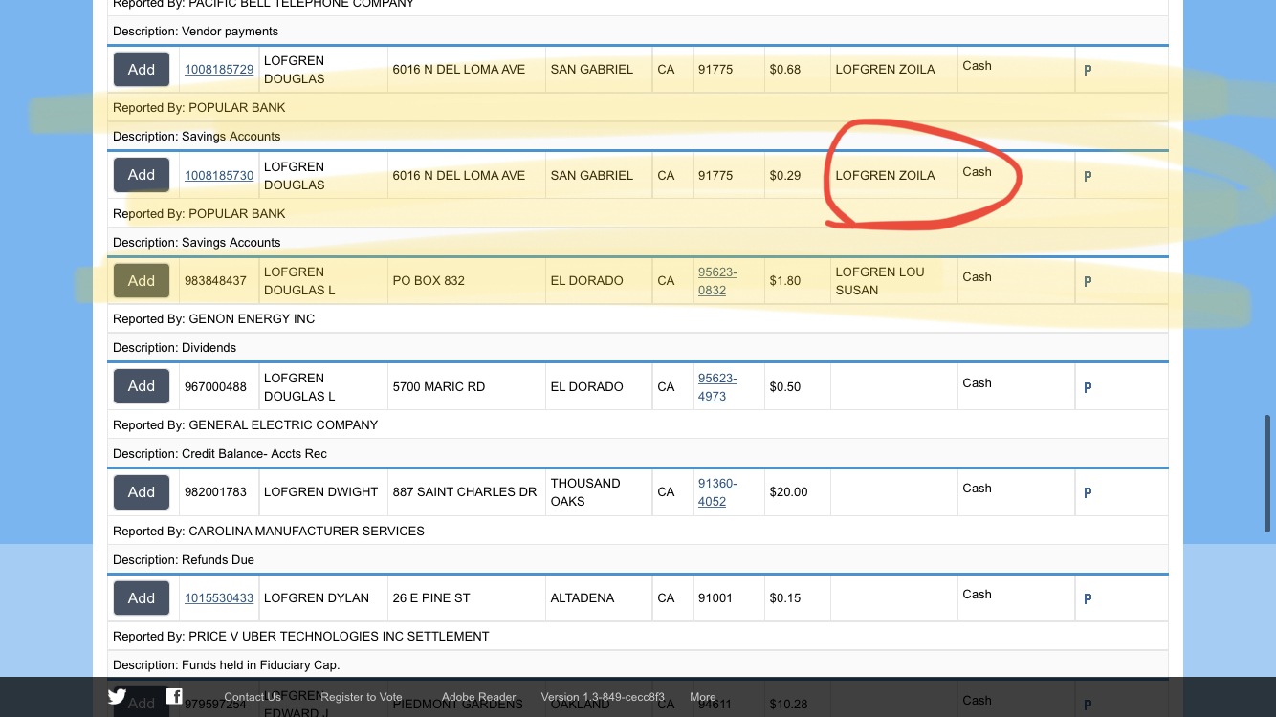
Task: Select Reported By: PRICE V UBER settlement
Action: 301,637
